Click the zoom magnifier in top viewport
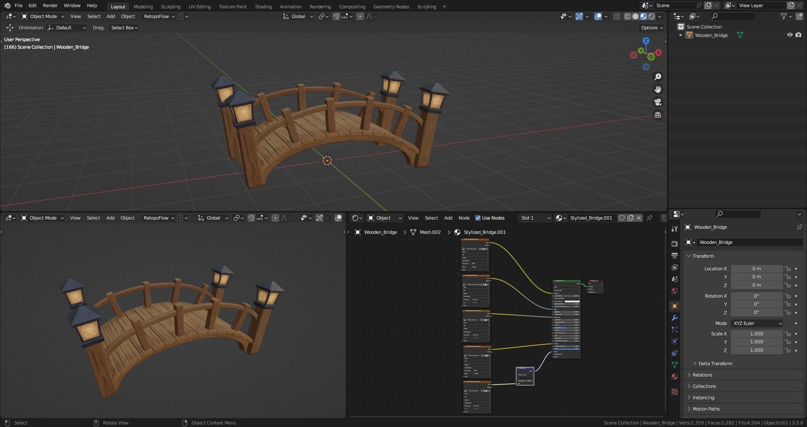Screen dimensions: 807x427 click(658, 77)
